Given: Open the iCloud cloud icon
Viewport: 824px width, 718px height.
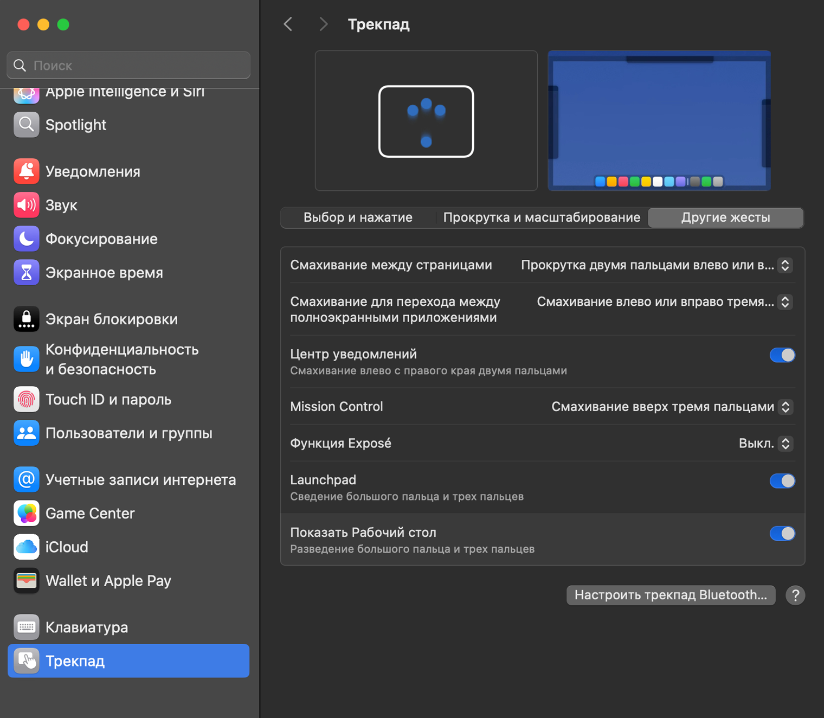Looking at the screenshot, I should pos(26,547).
